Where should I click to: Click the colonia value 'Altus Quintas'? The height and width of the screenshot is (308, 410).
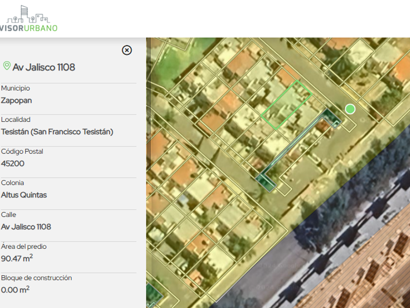(24, 195)
